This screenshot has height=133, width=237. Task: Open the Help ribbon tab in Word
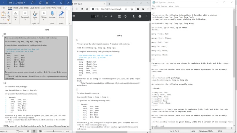coord(59,8)
